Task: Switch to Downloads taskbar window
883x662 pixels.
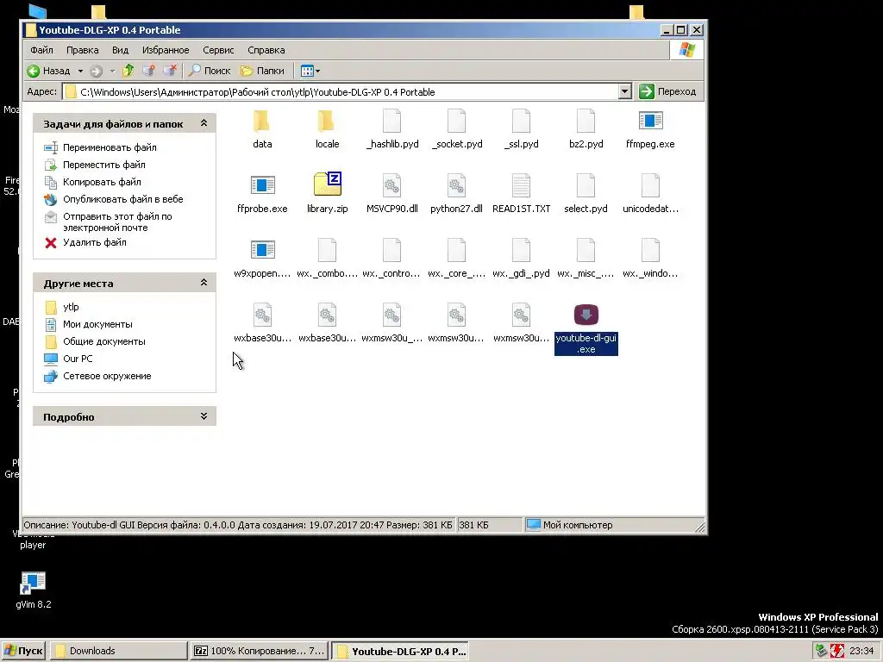Action: point(118,651)
